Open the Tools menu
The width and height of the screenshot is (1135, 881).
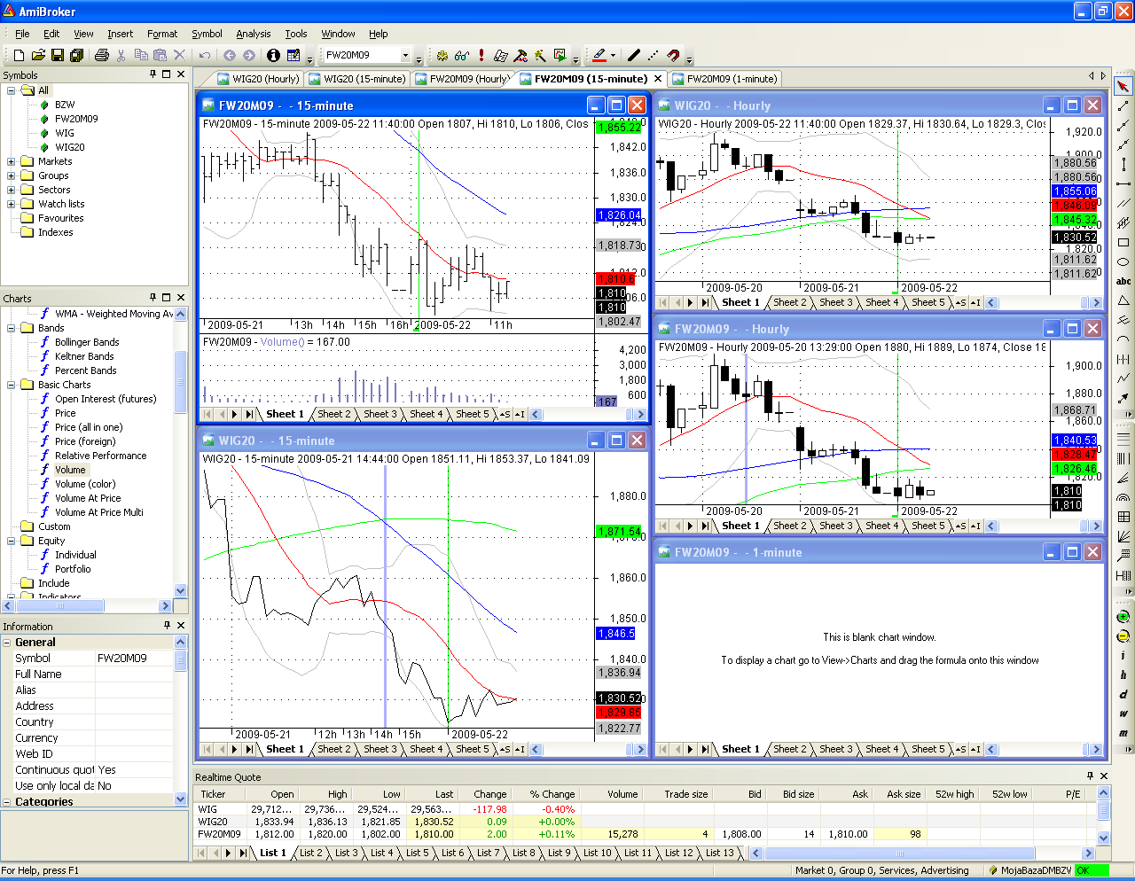(296, 34)
